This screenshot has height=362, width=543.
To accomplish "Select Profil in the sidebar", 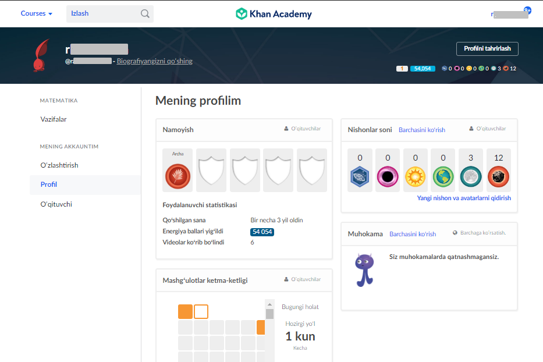I will pos(85,184).
